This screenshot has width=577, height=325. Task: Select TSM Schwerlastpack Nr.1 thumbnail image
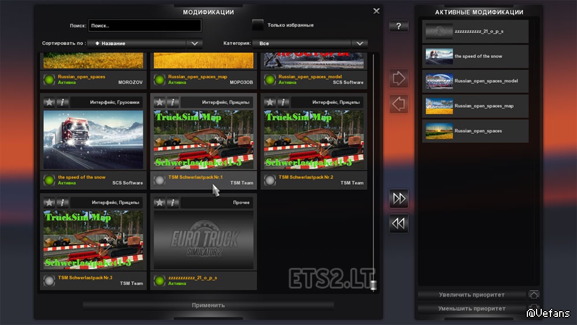click(x=204, y=140)
